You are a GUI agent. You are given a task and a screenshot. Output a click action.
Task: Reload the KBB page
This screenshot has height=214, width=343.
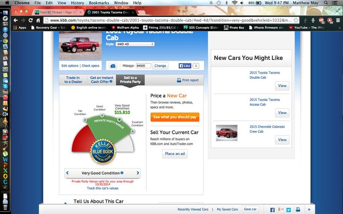pos(30,20)
